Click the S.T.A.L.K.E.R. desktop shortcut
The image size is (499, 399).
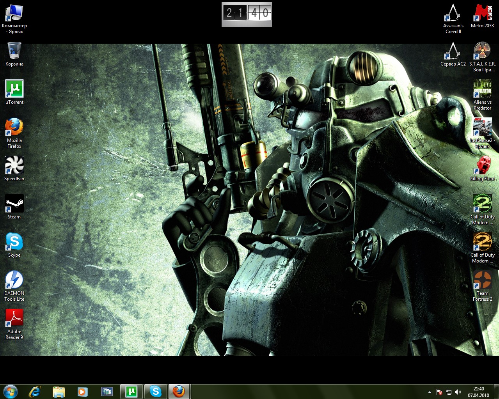coord(482,51)
